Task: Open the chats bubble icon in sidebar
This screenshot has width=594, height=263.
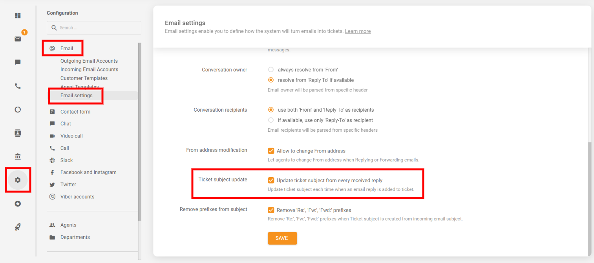Action: click(18, 62)
